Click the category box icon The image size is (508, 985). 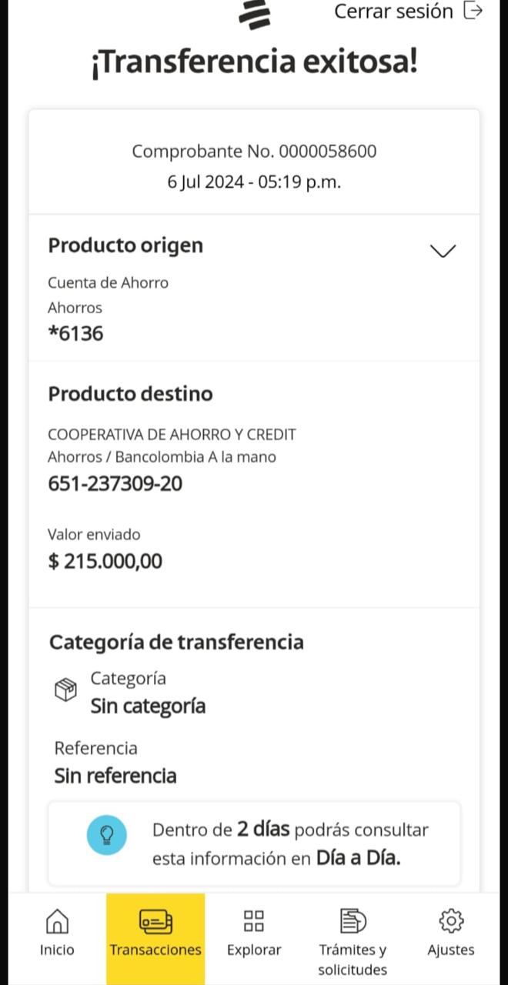coord(66,689)
